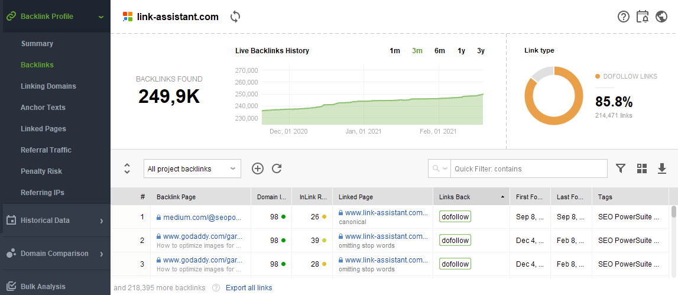Click the grid workspace columns icon

pyautogui.click(x=642, y=168)
